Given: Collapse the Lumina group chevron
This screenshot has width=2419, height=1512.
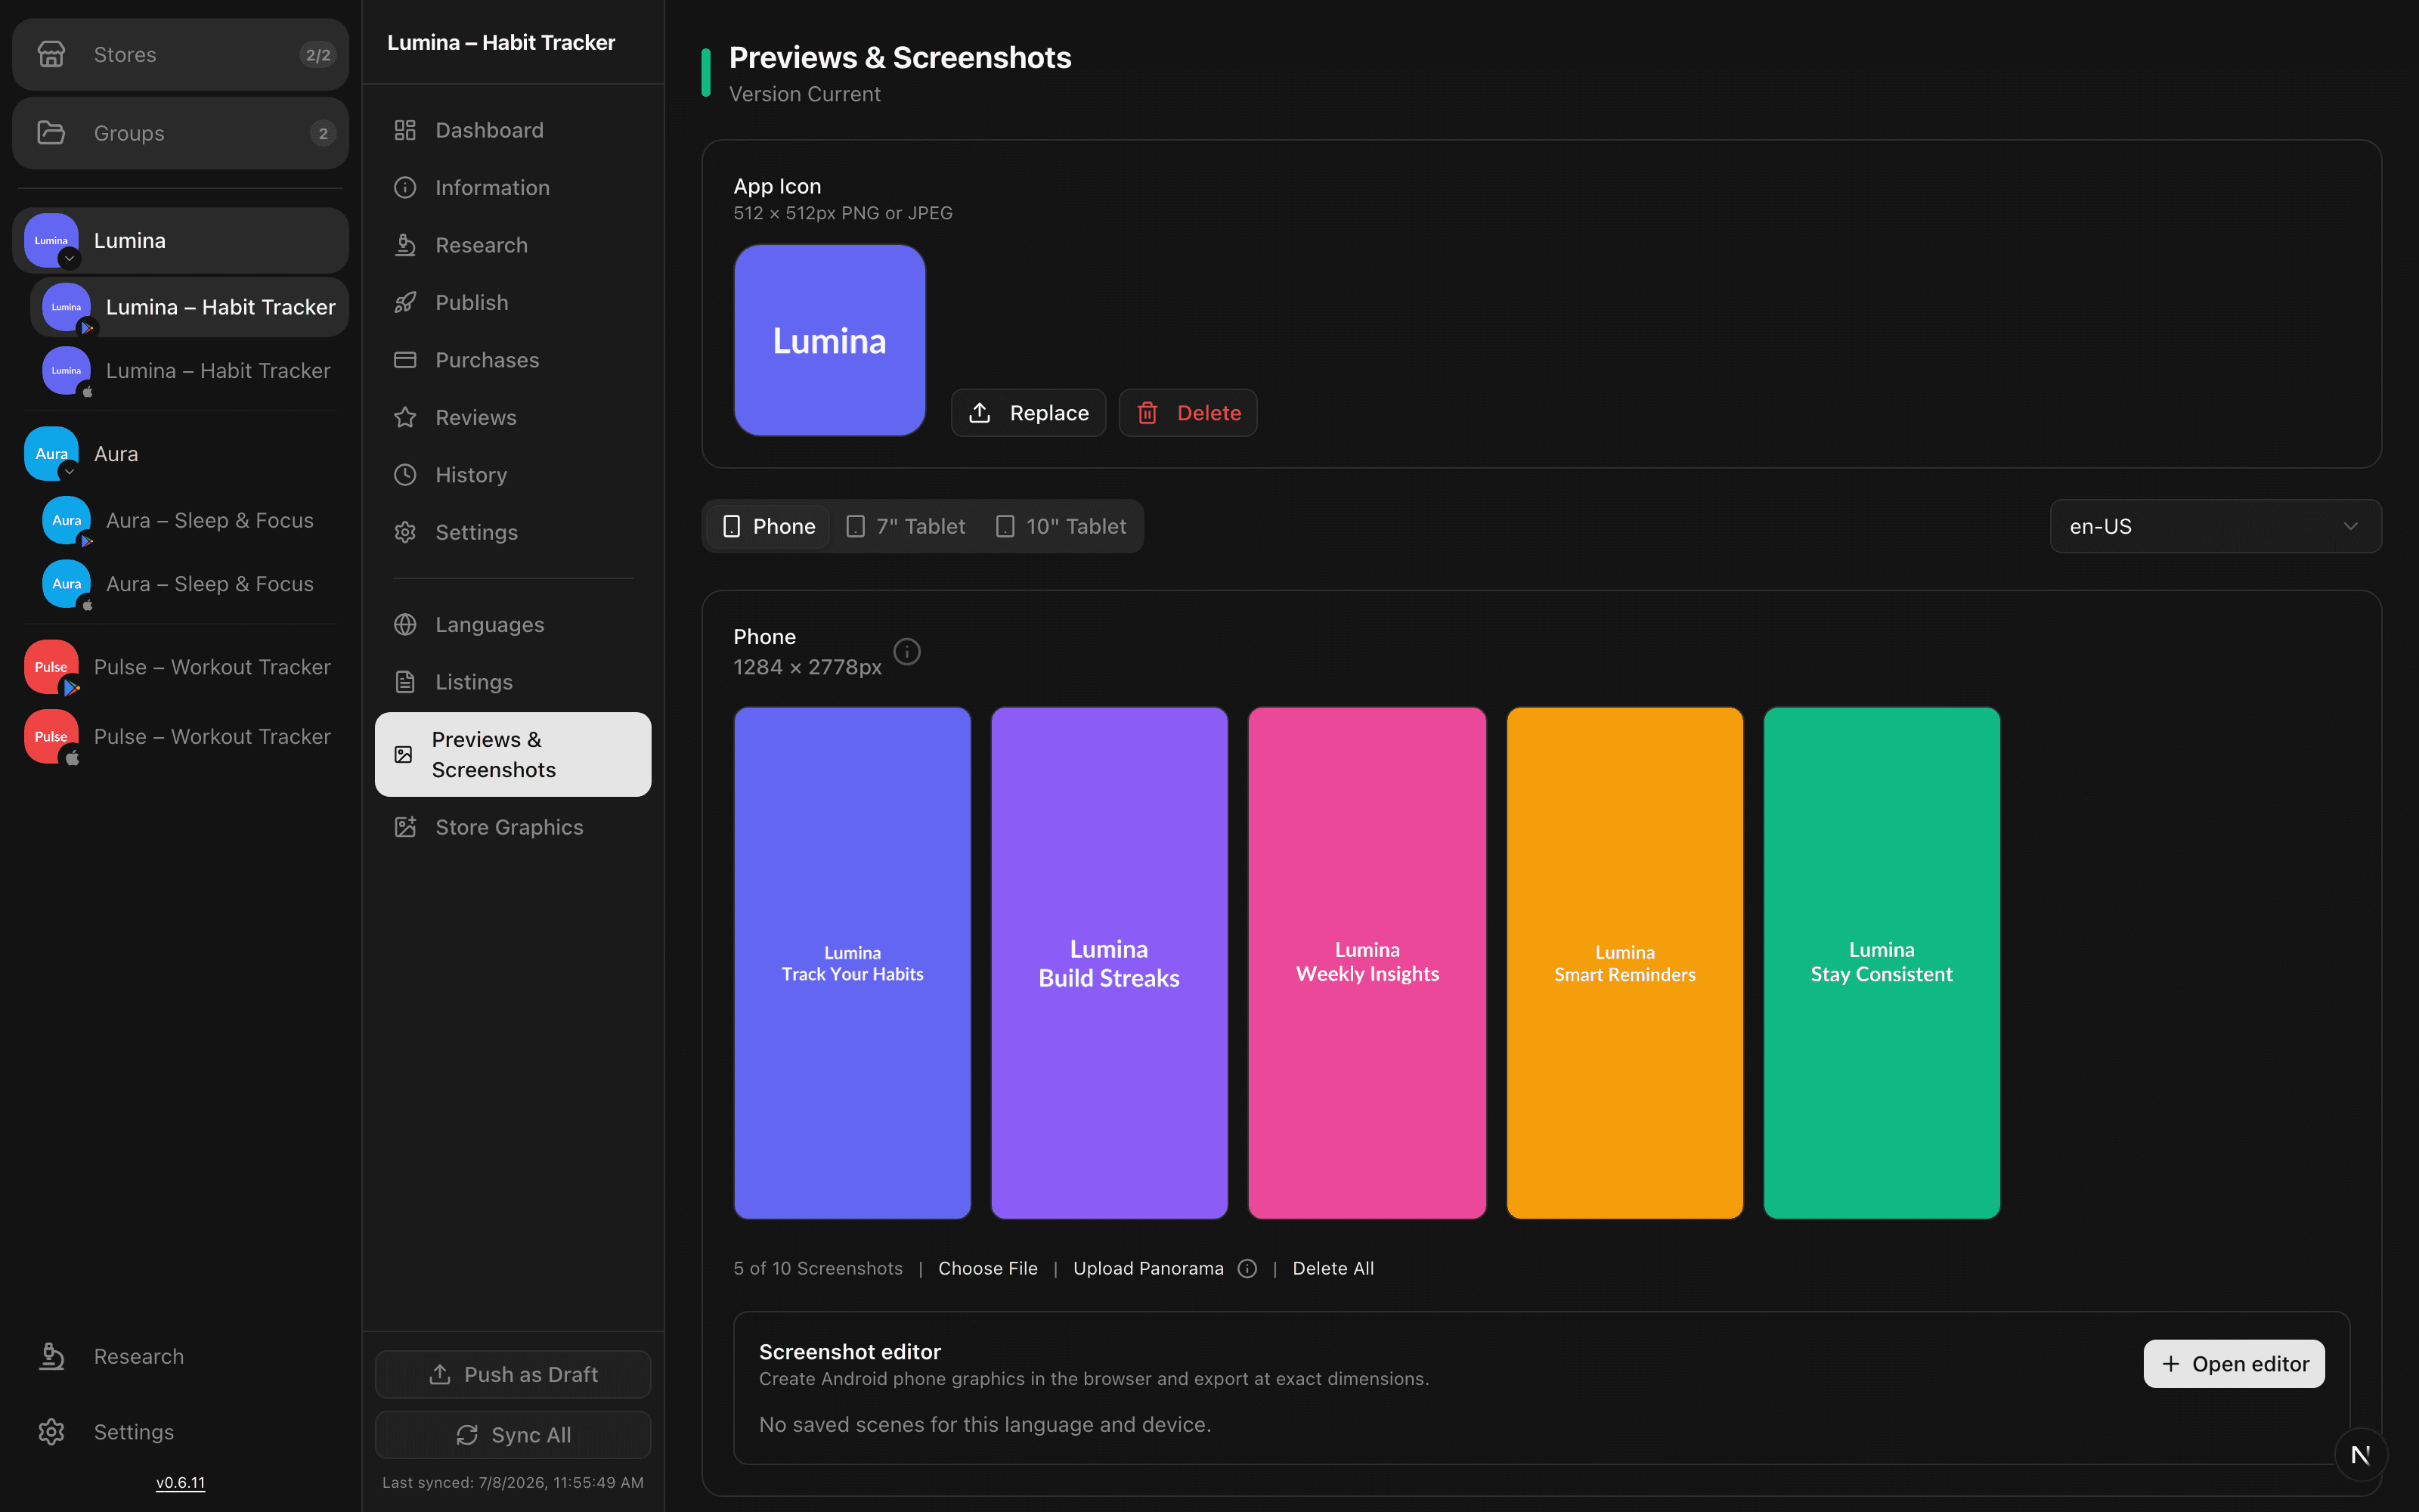Looking at the screenshot, I should [x=69, y=259].
